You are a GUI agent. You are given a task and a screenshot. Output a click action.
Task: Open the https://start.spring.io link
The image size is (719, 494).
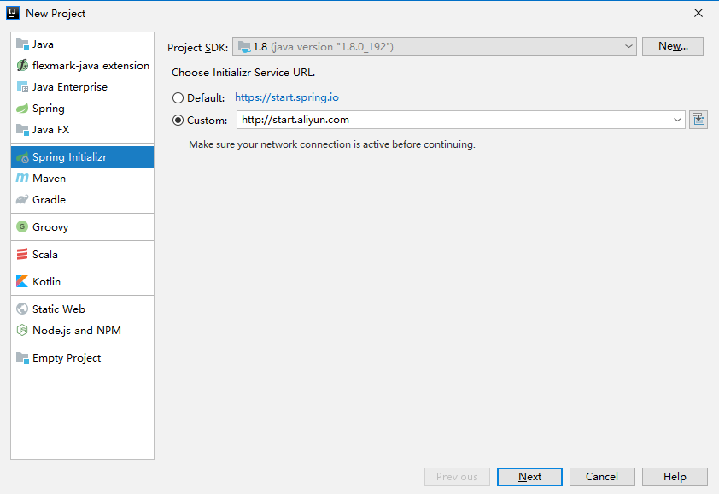click(x=287, y=97)
